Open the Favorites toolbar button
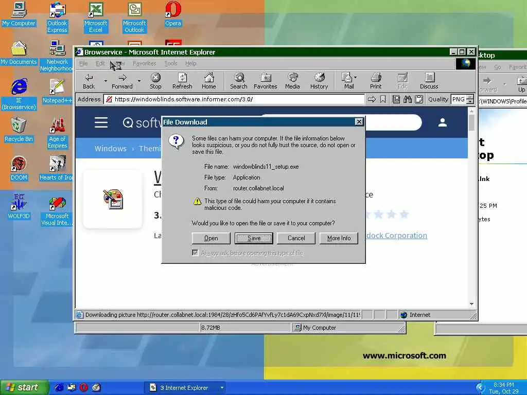527x395 pixels. [265, 81]
